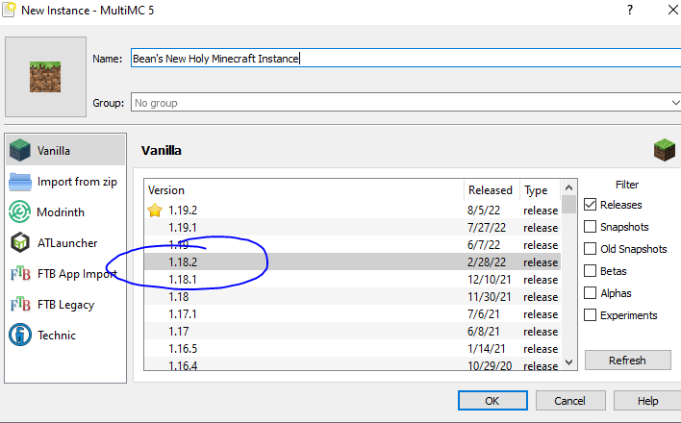Select the Vanilla cube icon in sidebar
681x423 pixels.
(20, 150)
